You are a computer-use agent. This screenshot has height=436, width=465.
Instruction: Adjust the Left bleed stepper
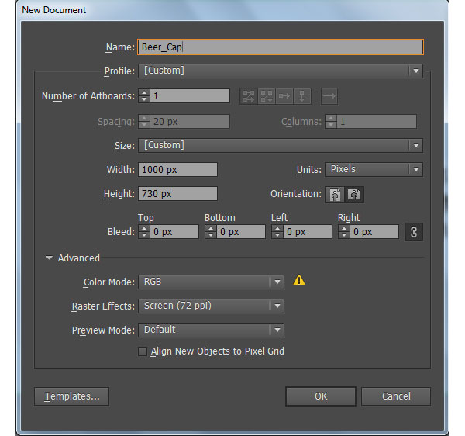coord(277,232)
